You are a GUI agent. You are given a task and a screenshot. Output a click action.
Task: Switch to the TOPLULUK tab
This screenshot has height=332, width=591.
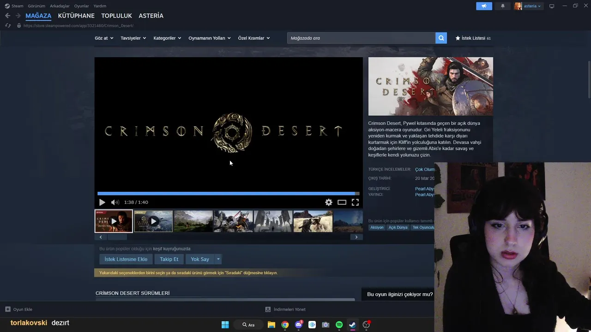click(117, 16)
